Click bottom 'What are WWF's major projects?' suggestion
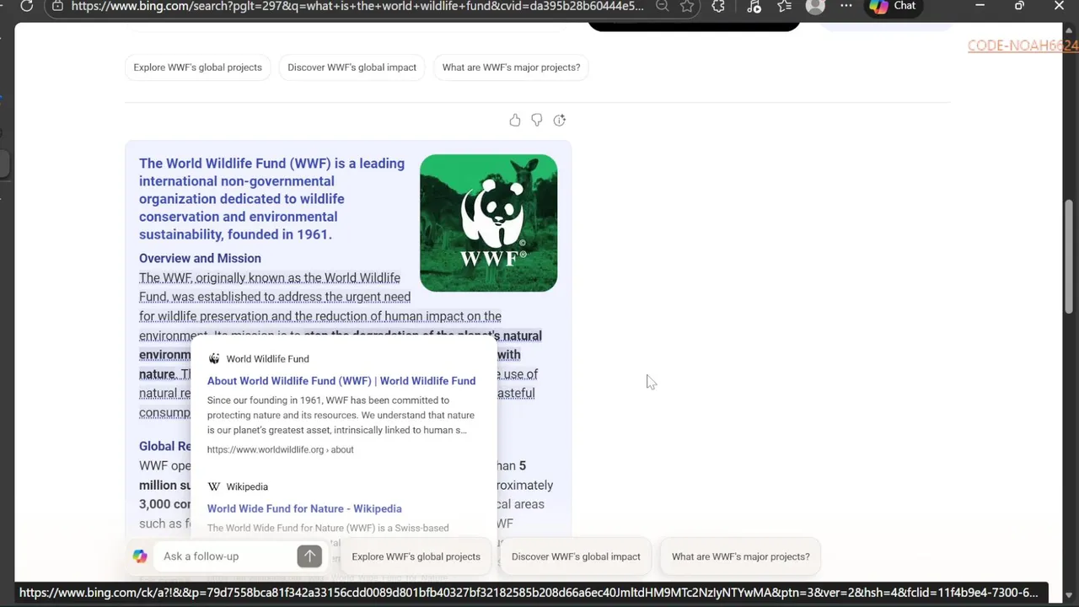 (740, 556)
